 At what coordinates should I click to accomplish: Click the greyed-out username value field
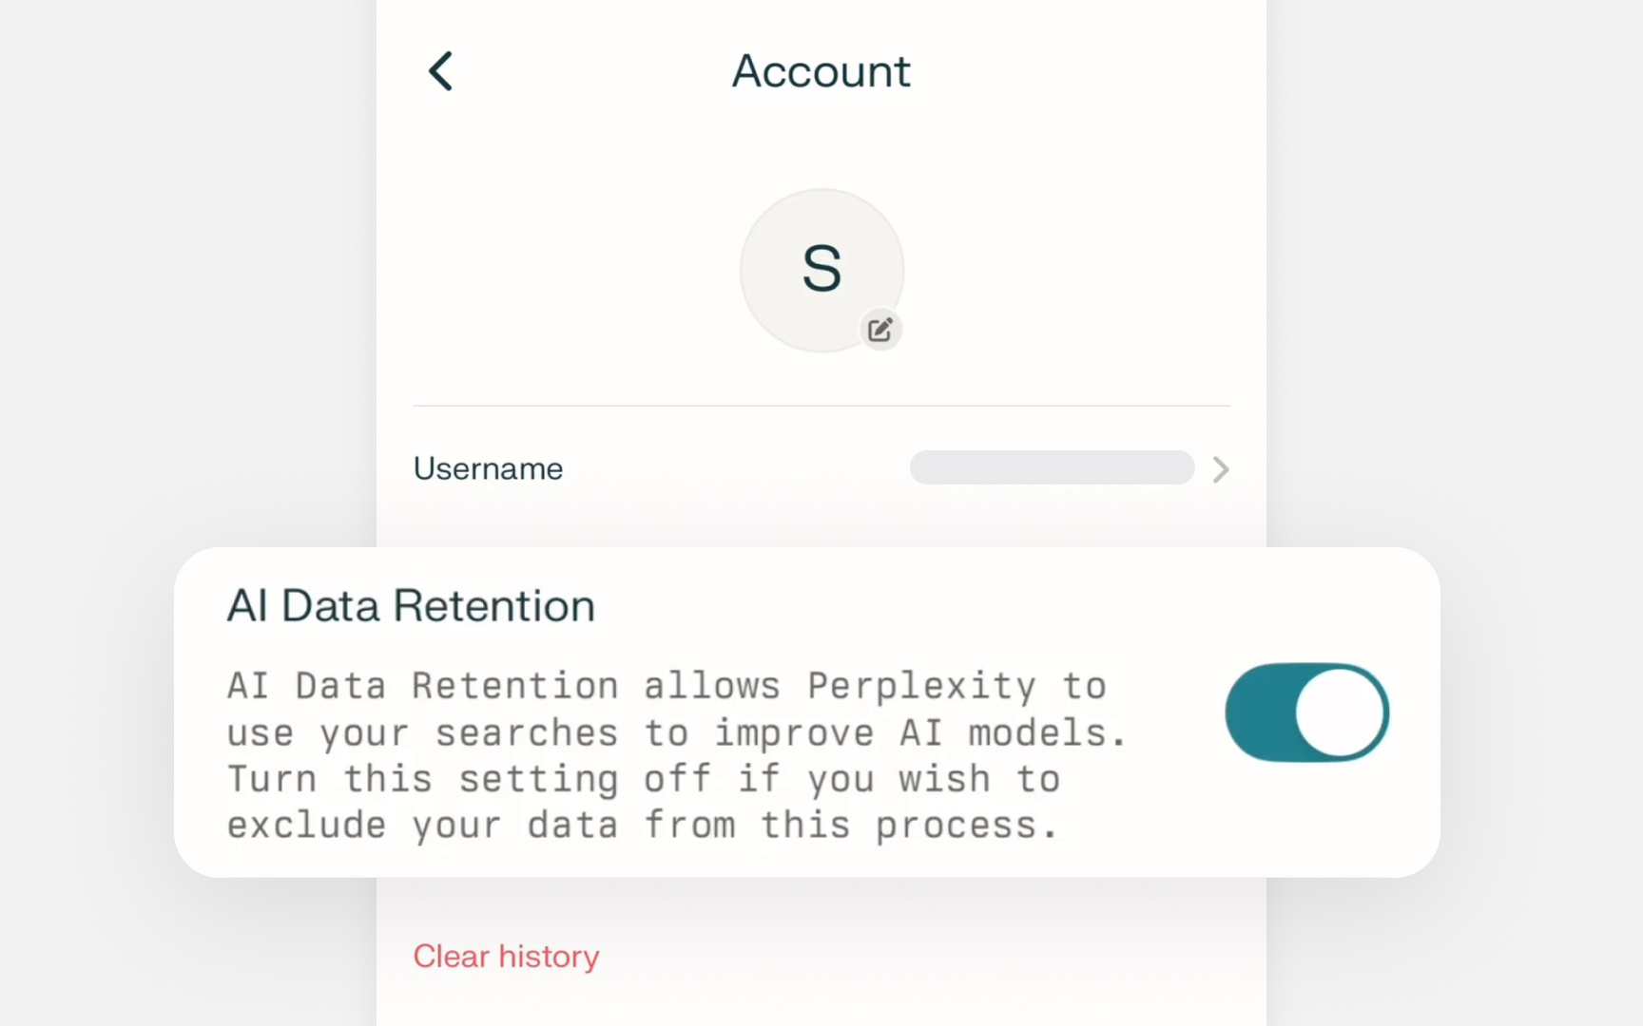1052,467
